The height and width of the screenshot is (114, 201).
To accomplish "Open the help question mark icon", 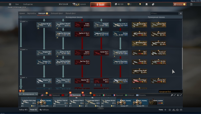I will click(191, 4).
